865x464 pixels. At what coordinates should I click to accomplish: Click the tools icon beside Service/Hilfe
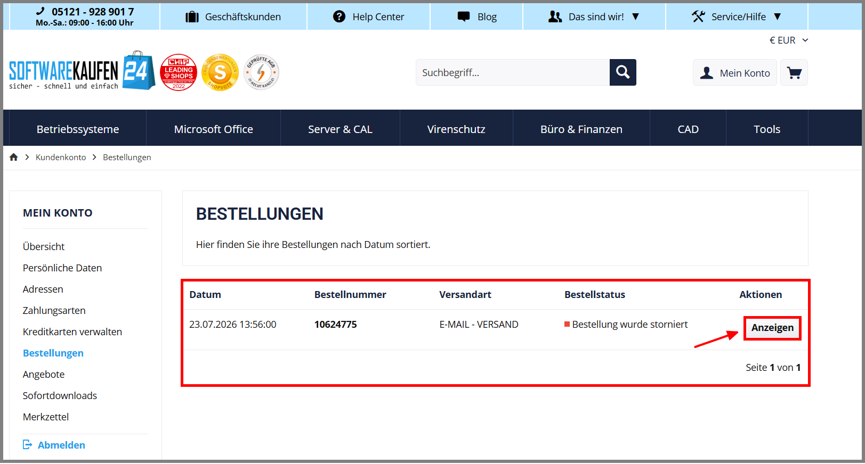[x=698, y=16]
